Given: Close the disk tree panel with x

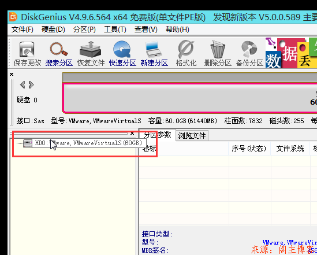Looking at the screenshot, I should [x=132, y=134].
